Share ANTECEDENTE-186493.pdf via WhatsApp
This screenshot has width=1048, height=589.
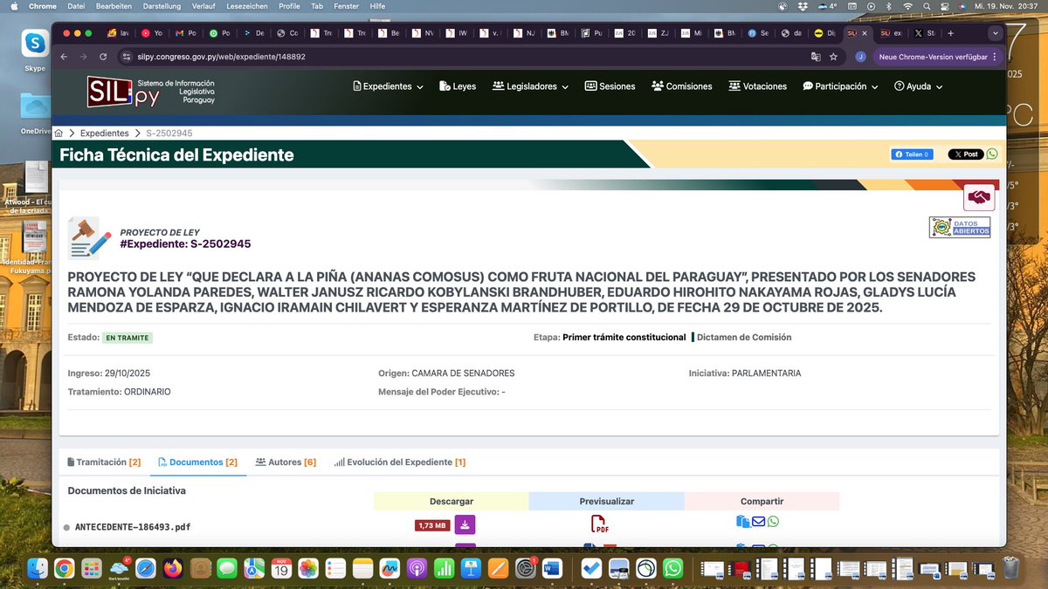coord(773,522)
